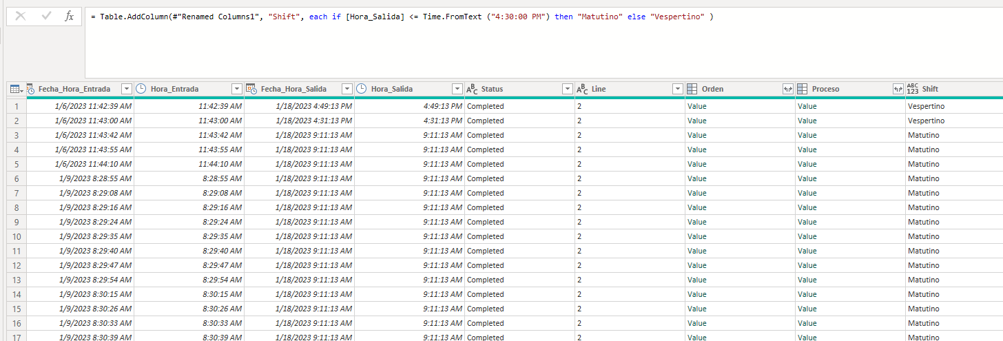Click the Orden Value link in row 6
This screenshot has height=341, width=1003.
pos(696,178)
